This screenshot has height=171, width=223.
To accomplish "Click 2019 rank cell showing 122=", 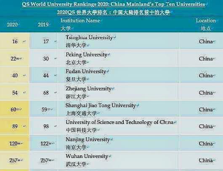I will [x=46, y=144].
